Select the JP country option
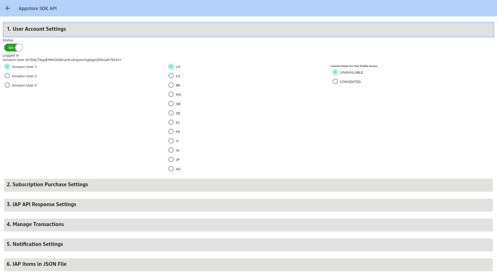This screenshot has height=279, width=497. [x=171, y=159]
